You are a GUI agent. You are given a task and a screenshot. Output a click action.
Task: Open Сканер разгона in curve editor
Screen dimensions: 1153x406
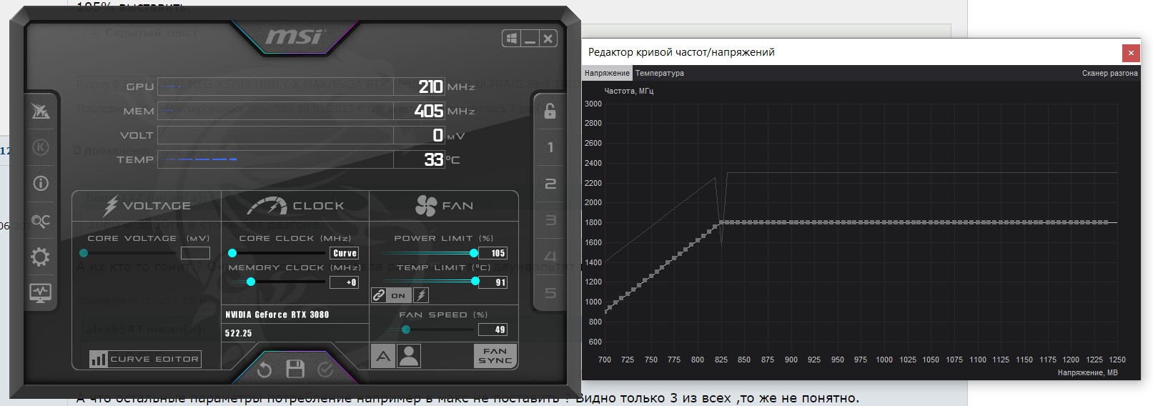pos(1109,73)
